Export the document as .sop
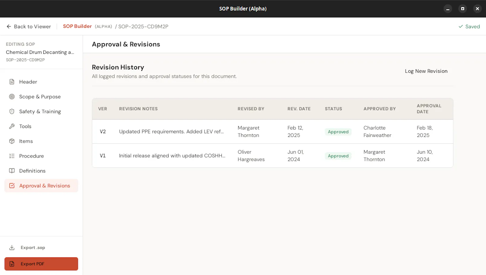Viewport: 486px width, 275px height. (x=41, y=248)
